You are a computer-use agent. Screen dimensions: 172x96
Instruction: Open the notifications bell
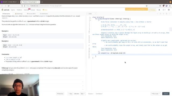click(159, 10)
